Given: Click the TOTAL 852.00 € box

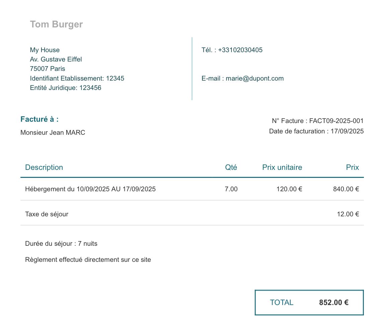Looking at the screenshot, I should (x=309, y=303).
